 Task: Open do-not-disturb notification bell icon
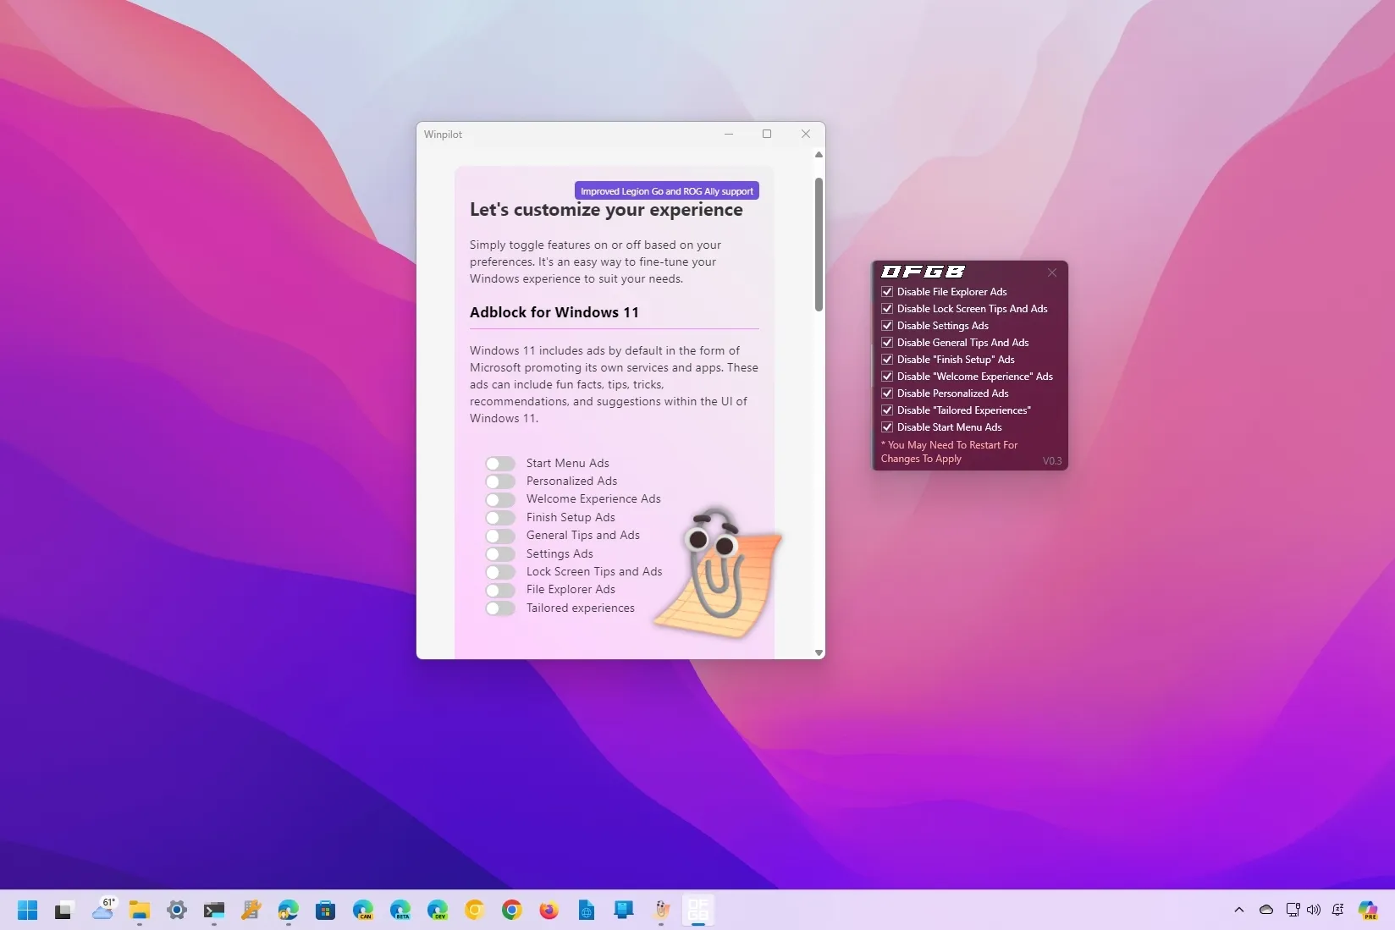pos(1337,911)
